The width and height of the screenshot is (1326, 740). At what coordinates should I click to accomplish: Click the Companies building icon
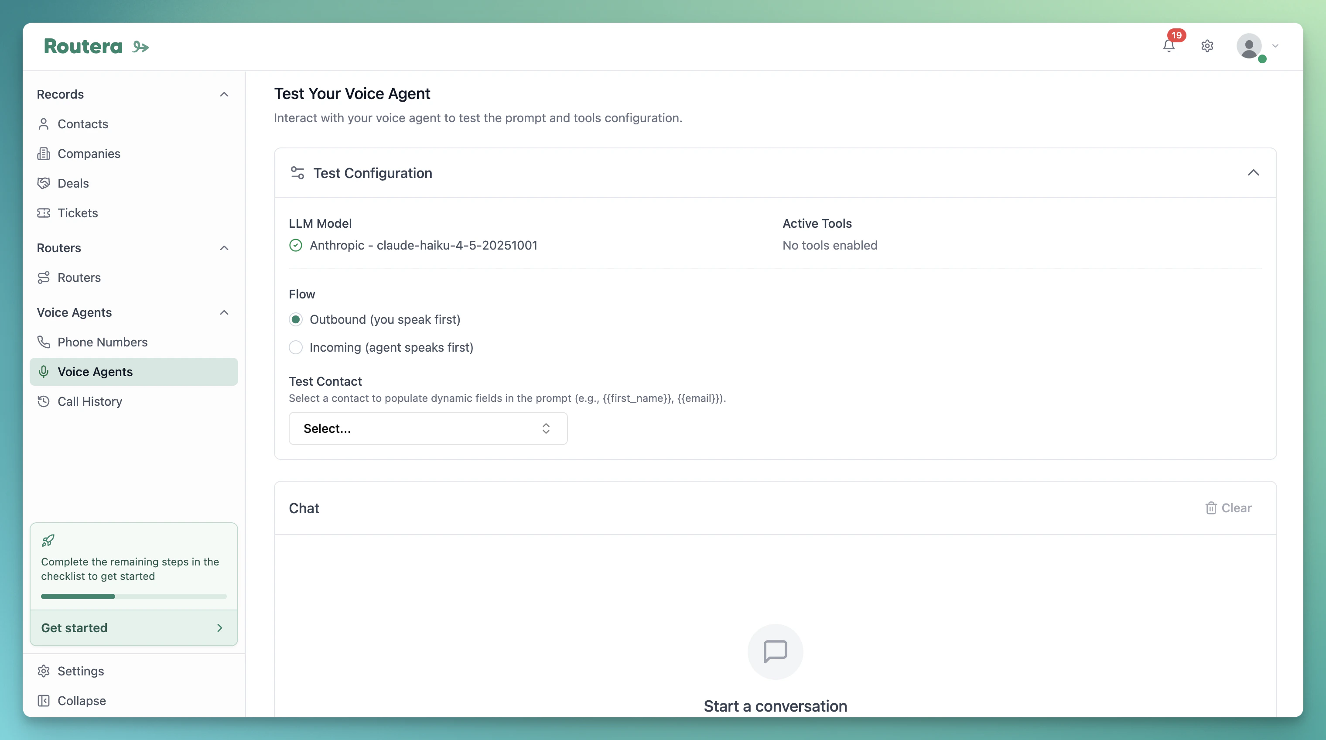(x=44, y=154)
